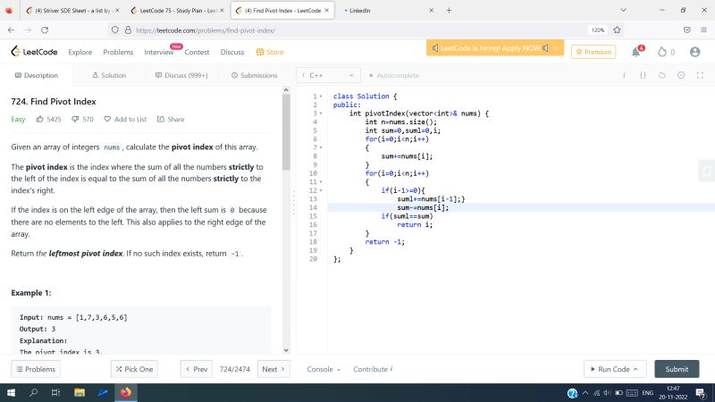Open Interview in navigation
715x402 pixels.
click(x=159, y=52)
